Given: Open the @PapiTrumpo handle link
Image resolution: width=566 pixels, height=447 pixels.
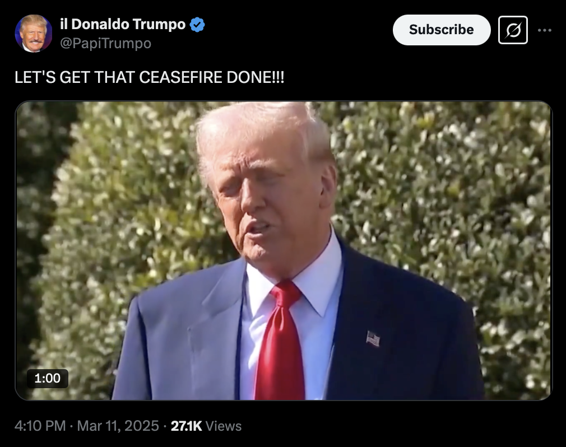Looking at the screenshot, I should pos(105,43).
